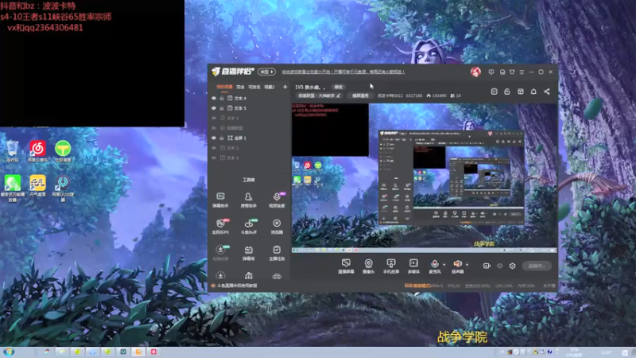Mute the 麦克风 microphone

tap(434, 266)
